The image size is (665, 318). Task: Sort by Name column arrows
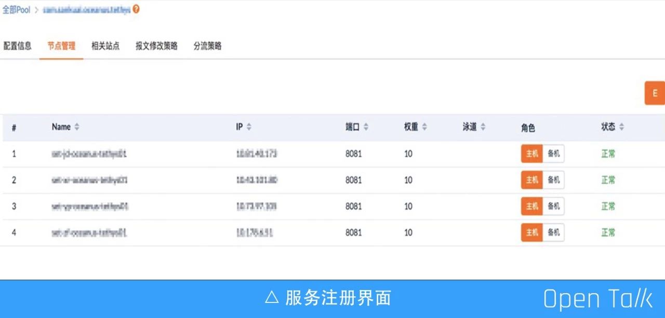point(77,127)
